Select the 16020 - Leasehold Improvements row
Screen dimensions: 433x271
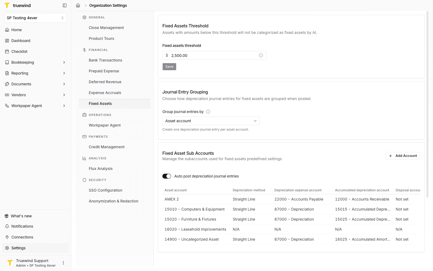(x=291, y=229)
